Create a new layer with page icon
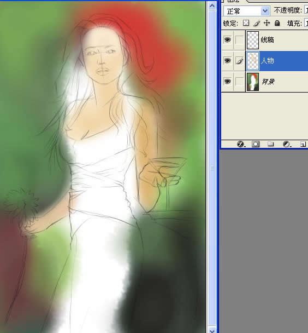 [303, 144]
